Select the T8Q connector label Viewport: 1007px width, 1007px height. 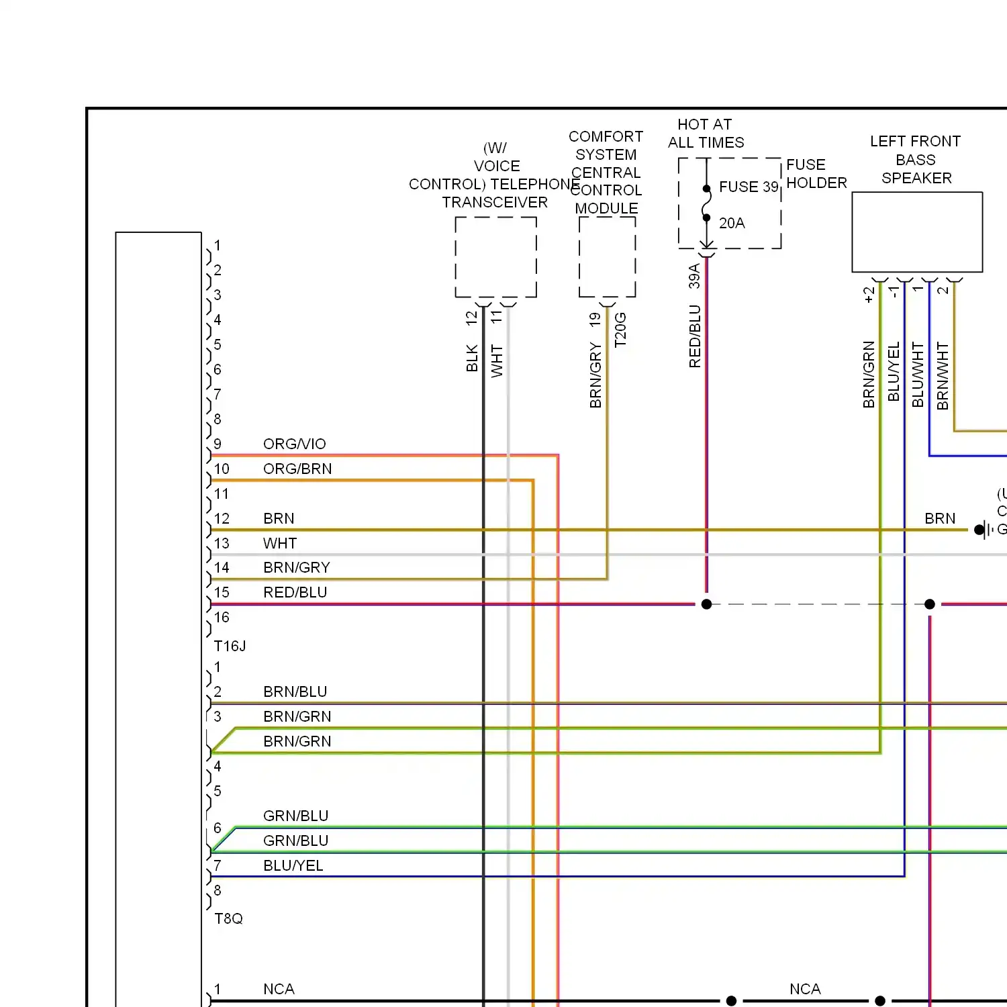coord(228,918)
